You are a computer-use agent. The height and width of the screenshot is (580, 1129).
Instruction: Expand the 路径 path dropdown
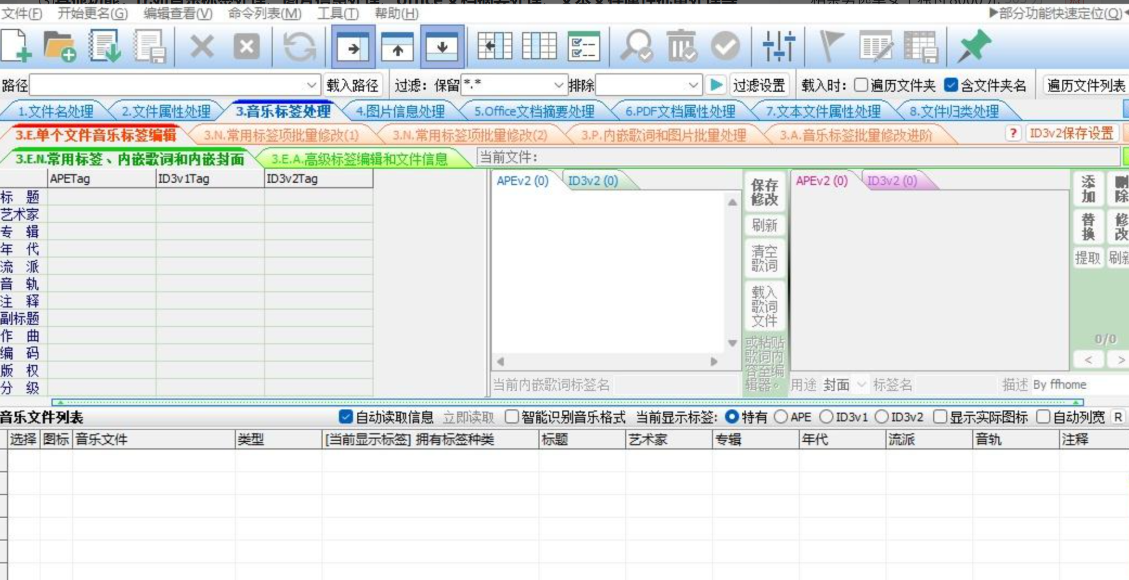311,85
